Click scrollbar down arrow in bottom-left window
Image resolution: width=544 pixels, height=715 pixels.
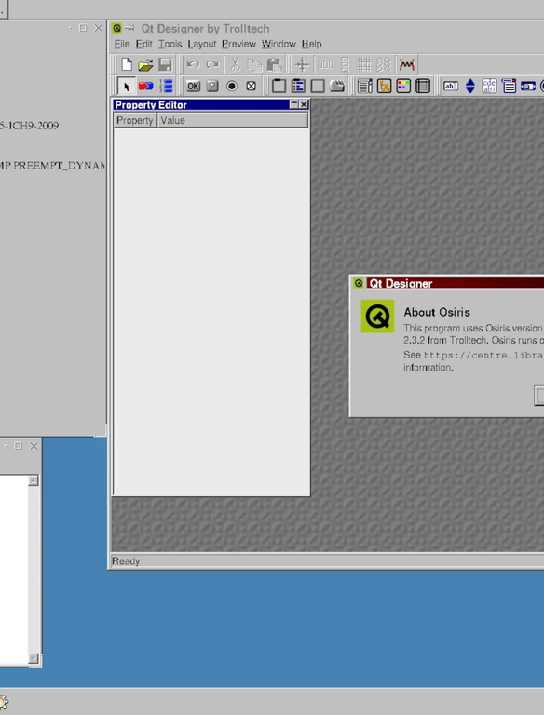coord(34,658)
